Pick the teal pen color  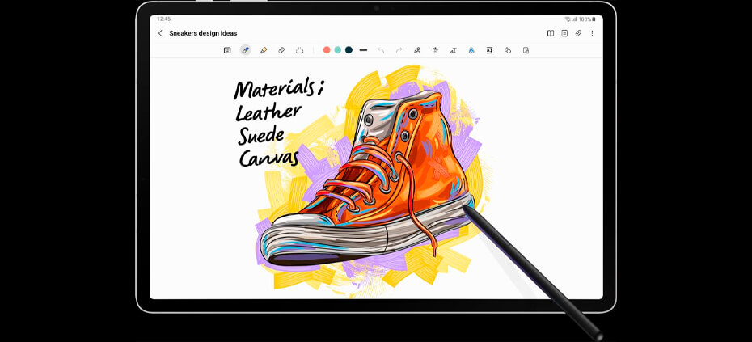pos(338,50)
